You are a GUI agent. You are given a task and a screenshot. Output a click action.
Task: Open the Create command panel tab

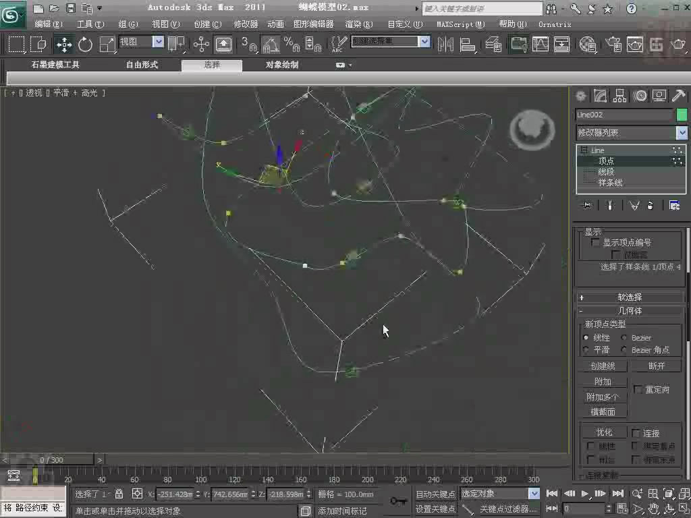coord(581,96)
